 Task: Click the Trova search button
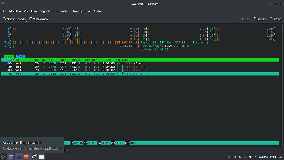[x=276, y=19]
